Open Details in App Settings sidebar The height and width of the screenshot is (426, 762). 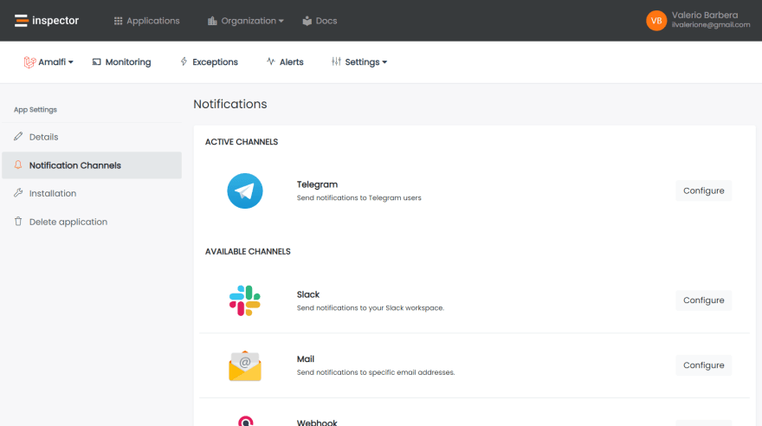(x=92, y=137)
